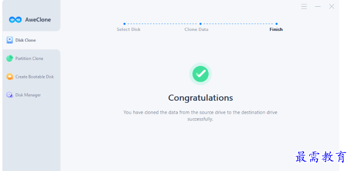Close the AweClone window
Screen dimensions: 350x171
332,6
